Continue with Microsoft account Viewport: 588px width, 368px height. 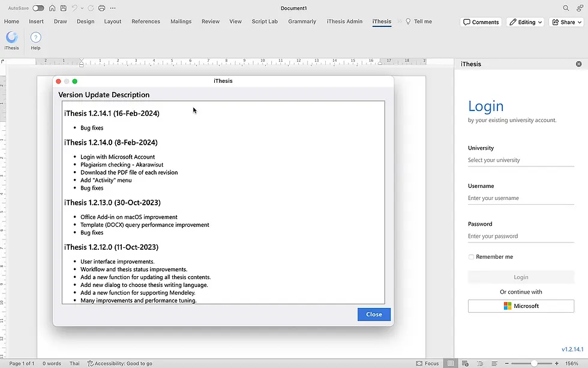pos(521,306)
